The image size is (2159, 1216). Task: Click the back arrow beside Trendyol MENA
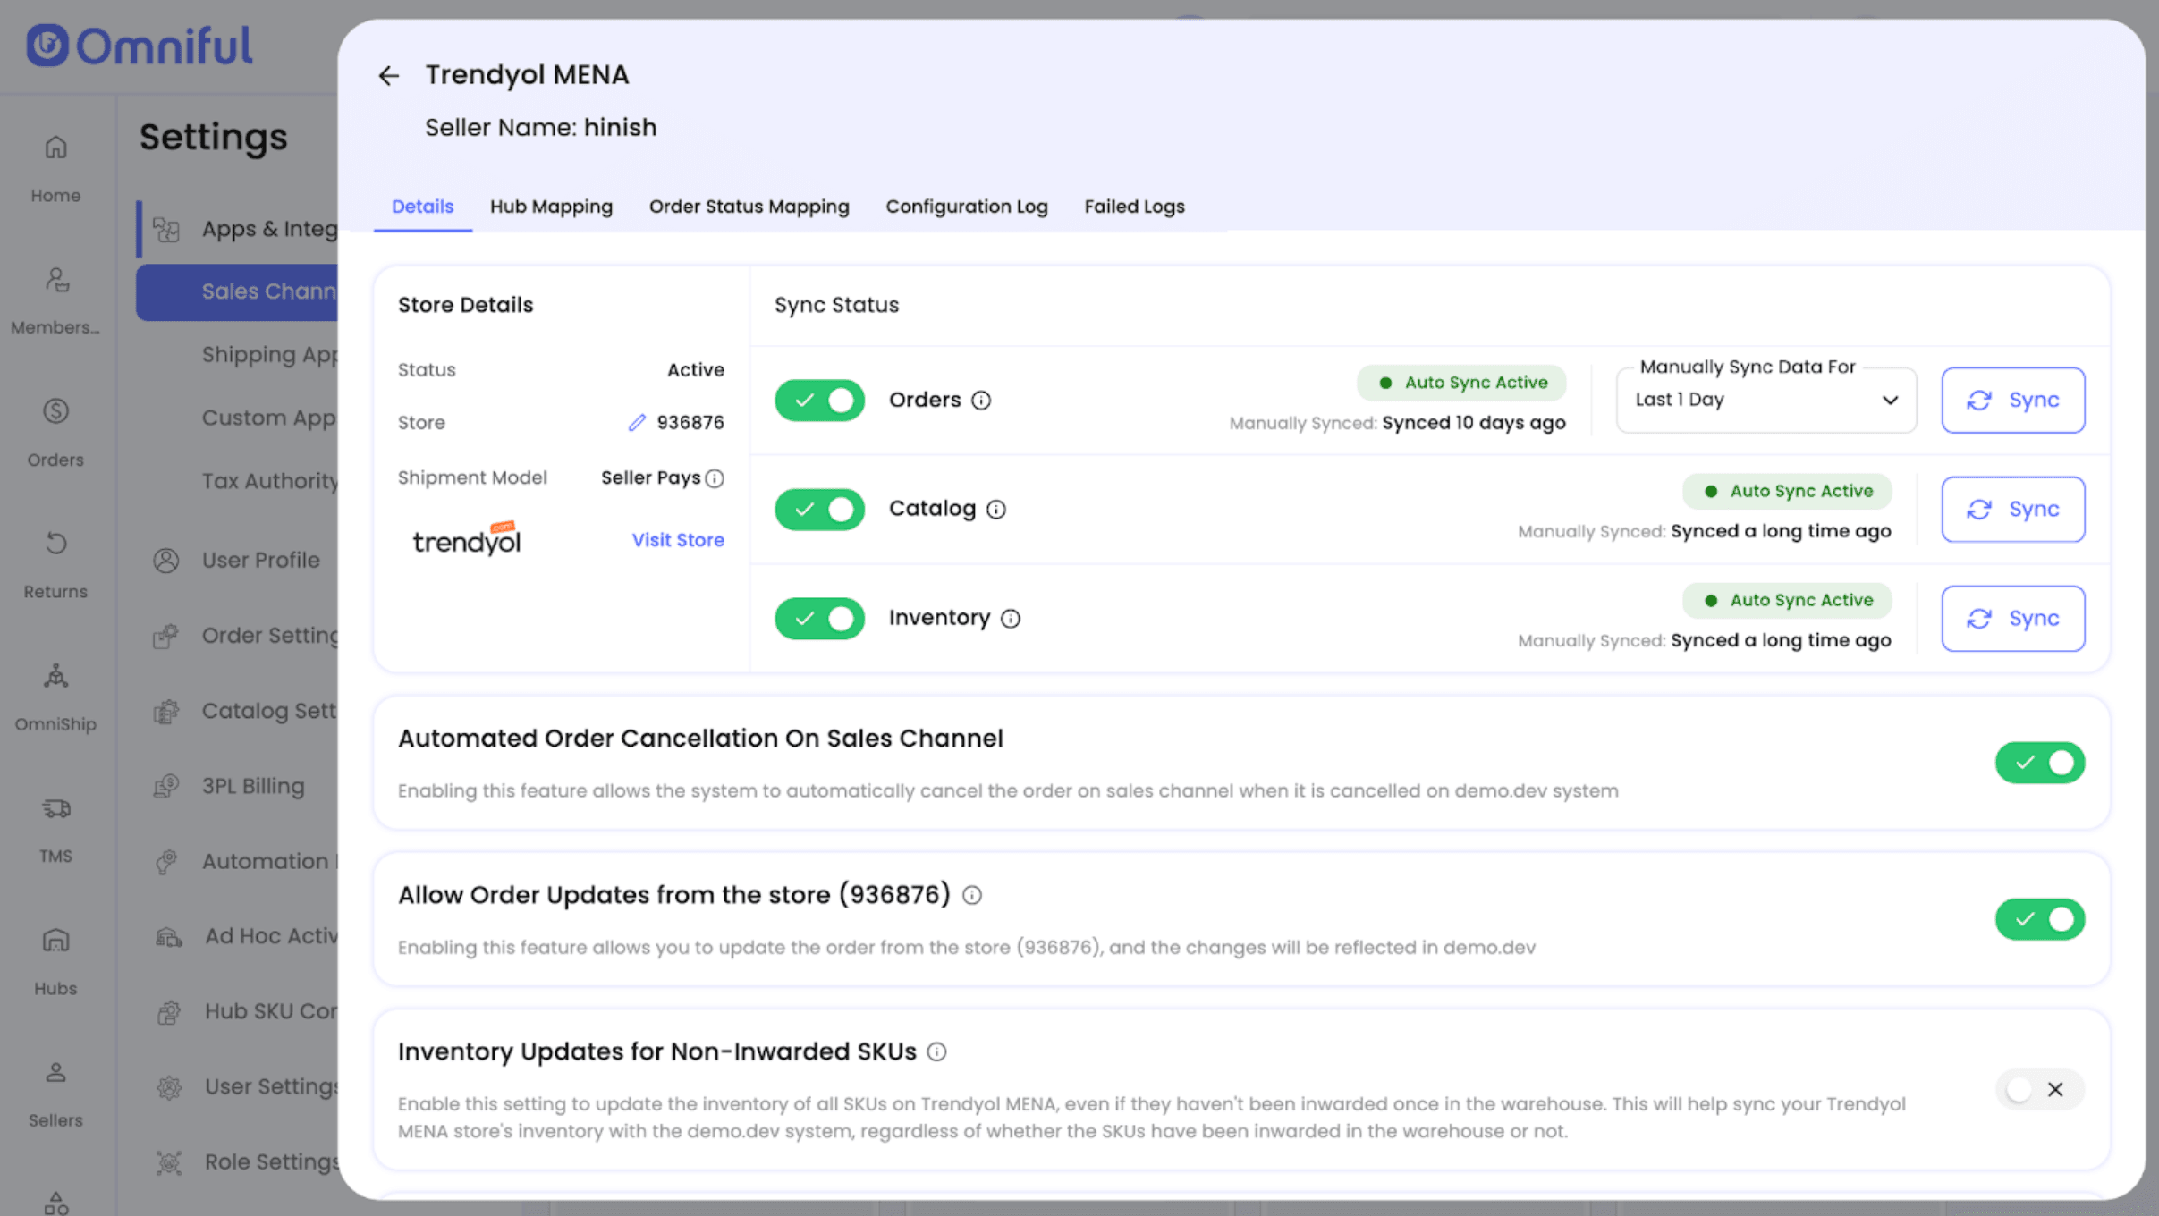pos(388,76)
